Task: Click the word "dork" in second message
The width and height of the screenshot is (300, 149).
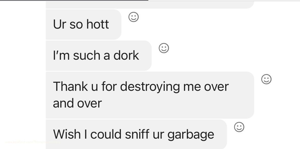Action: (x=126, y=55)
